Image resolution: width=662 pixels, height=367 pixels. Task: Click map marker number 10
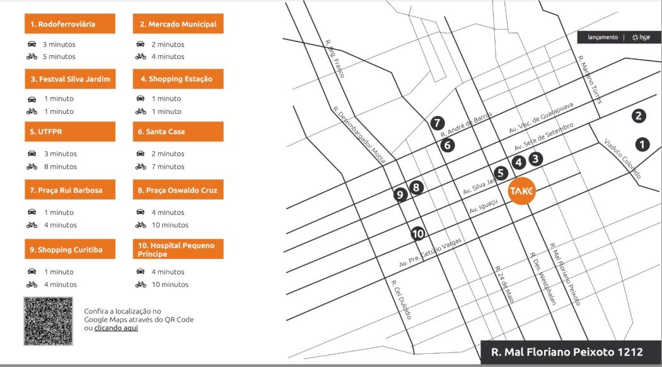click(x=417, y=234)
